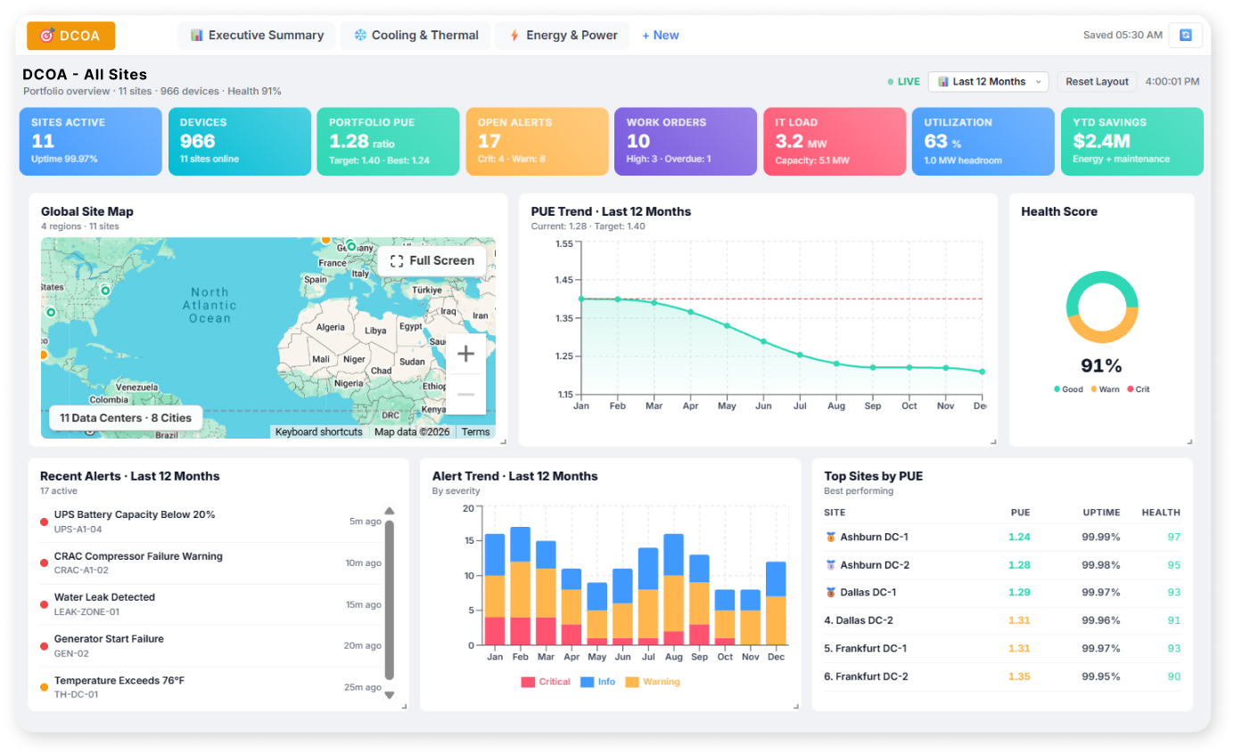Click the Health Score donut chart
The image size is (1234, 756).
coord(1102,308)
